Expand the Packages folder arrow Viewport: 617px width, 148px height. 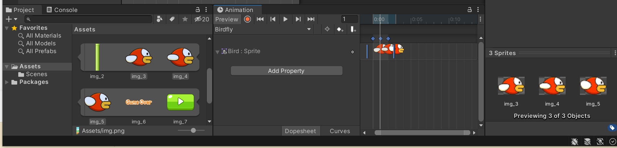7,82
